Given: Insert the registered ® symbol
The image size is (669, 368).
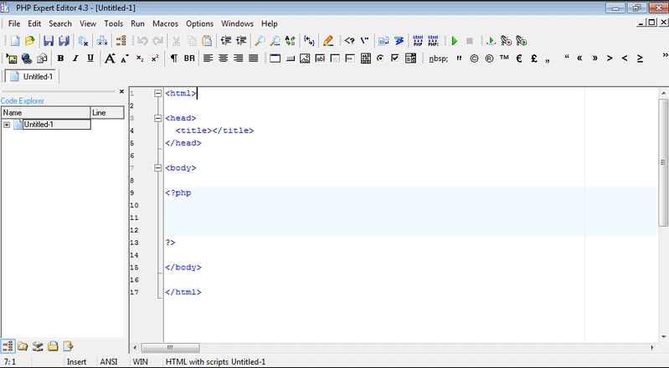Looking at the screenshot, I should pyautogui.click(x=489, y=59).
